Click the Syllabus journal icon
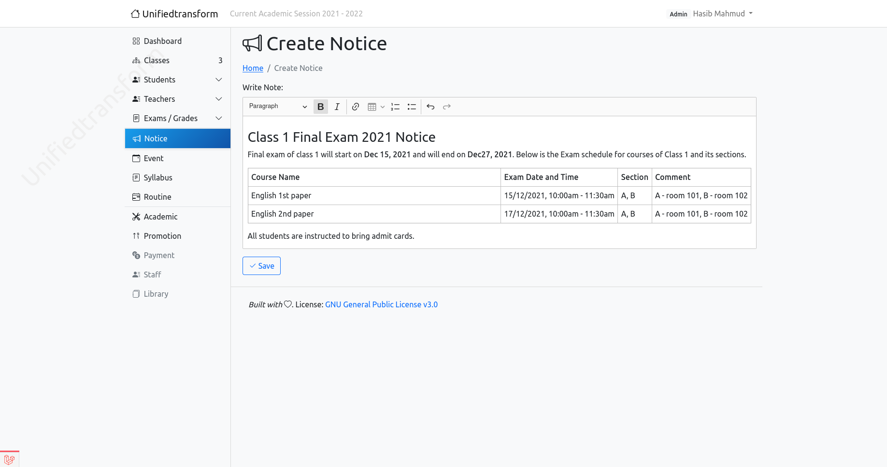Screen dimensions: 887x467 click(x=136, y=178)
